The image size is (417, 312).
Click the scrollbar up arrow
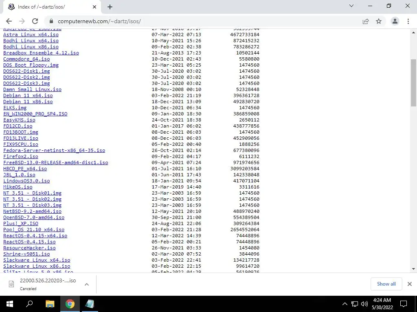click(414, 32)
